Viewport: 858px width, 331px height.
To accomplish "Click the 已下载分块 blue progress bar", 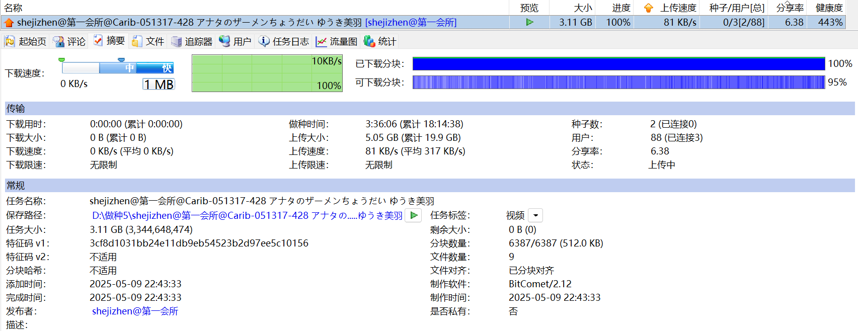I will 619,64.
